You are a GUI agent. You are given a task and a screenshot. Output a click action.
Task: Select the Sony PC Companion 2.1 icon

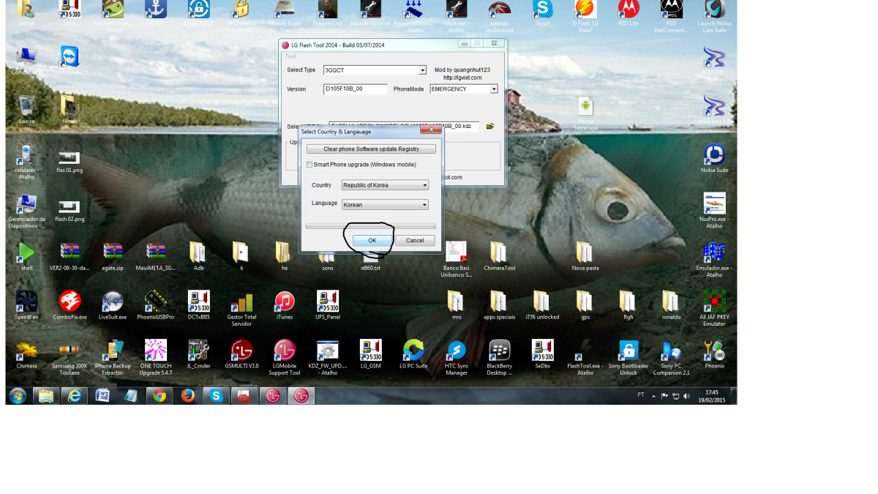[671, 358]
